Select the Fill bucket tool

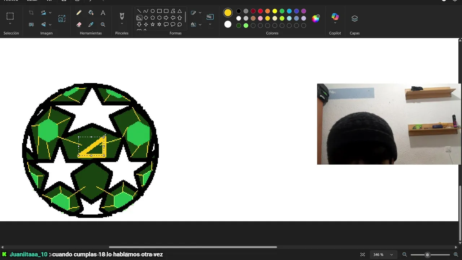coord(91,13)
